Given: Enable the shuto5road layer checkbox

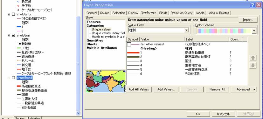Looking at the screenshot, I should pos(14,78).
